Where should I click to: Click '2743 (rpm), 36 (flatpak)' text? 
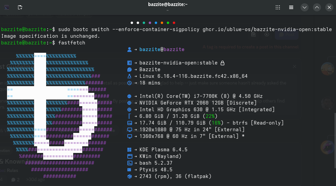(x=175, y=176)
